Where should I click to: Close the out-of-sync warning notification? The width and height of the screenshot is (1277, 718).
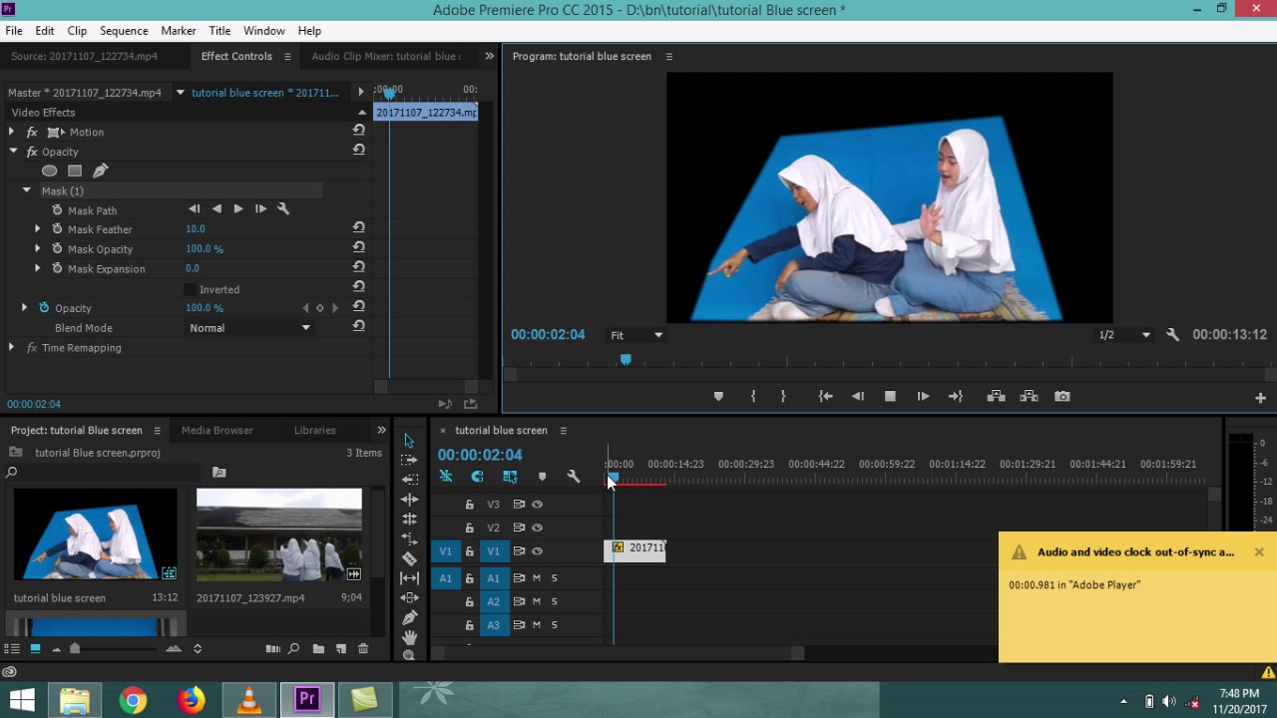tap(1259, 552)
